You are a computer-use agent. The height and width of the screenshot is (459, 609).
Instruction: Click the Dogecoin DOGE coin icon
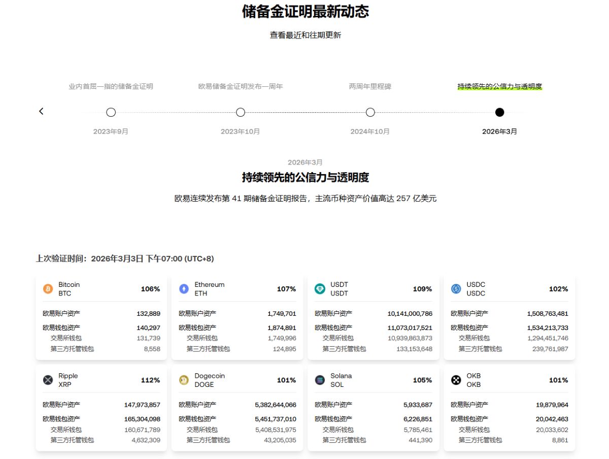(184, 380)
